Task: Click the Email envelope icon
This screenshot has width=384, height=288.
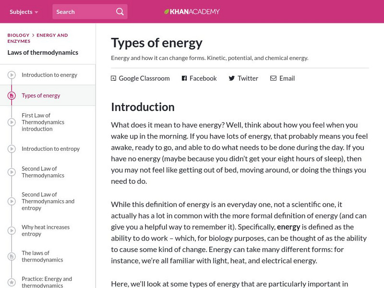Action: coord(273,78)
